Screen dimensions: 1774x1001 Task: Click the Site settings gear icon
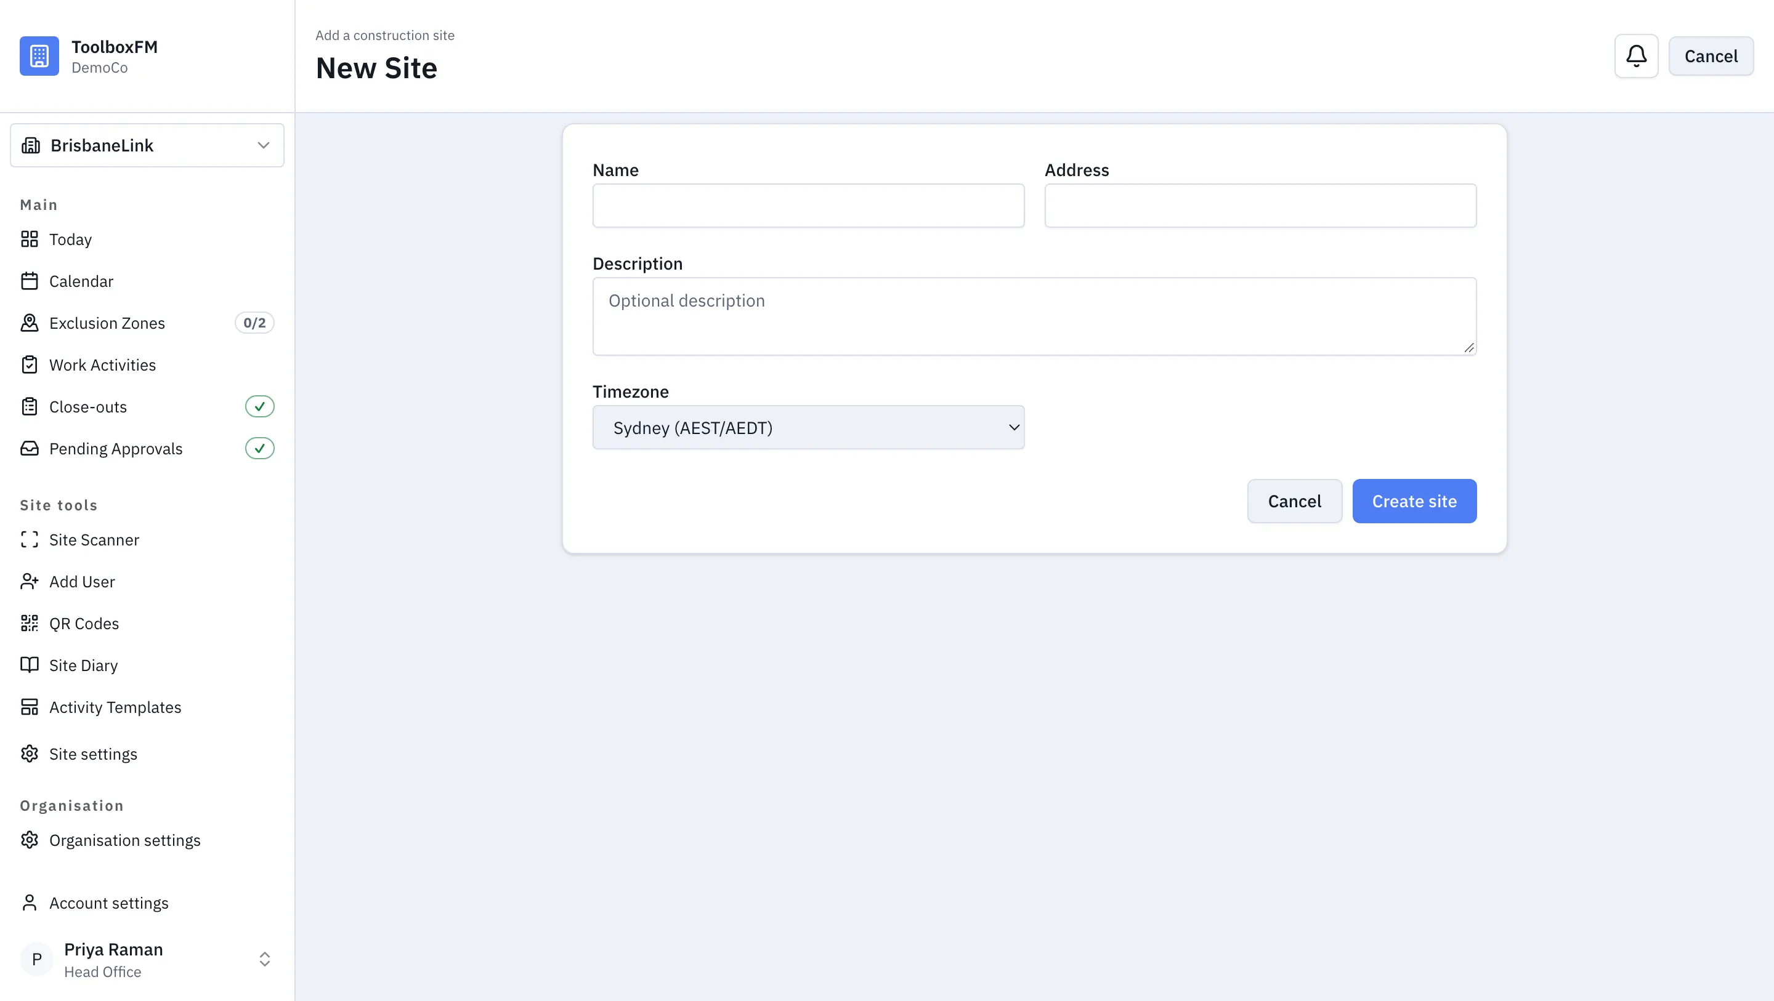pos(30,754)
